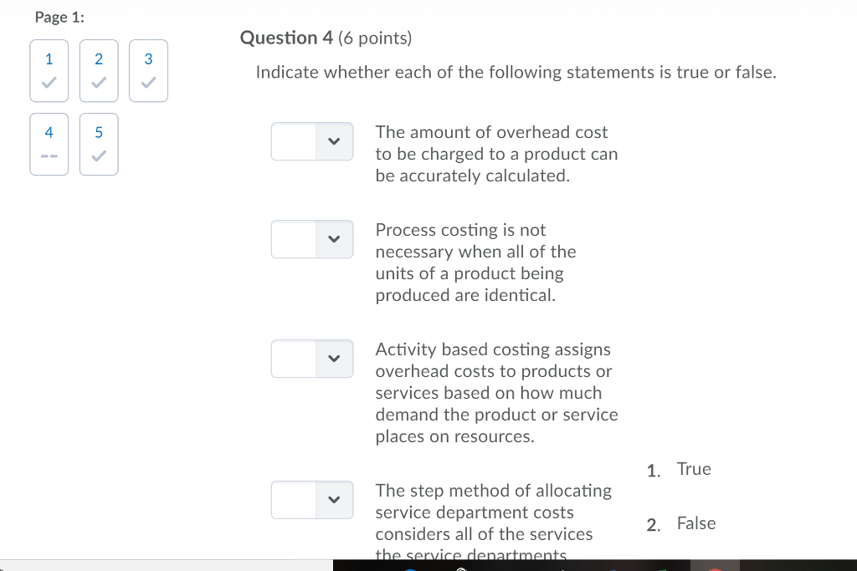Open the dropdown for the process costing statement
857x571 pixels.
[x=312, y=239]
